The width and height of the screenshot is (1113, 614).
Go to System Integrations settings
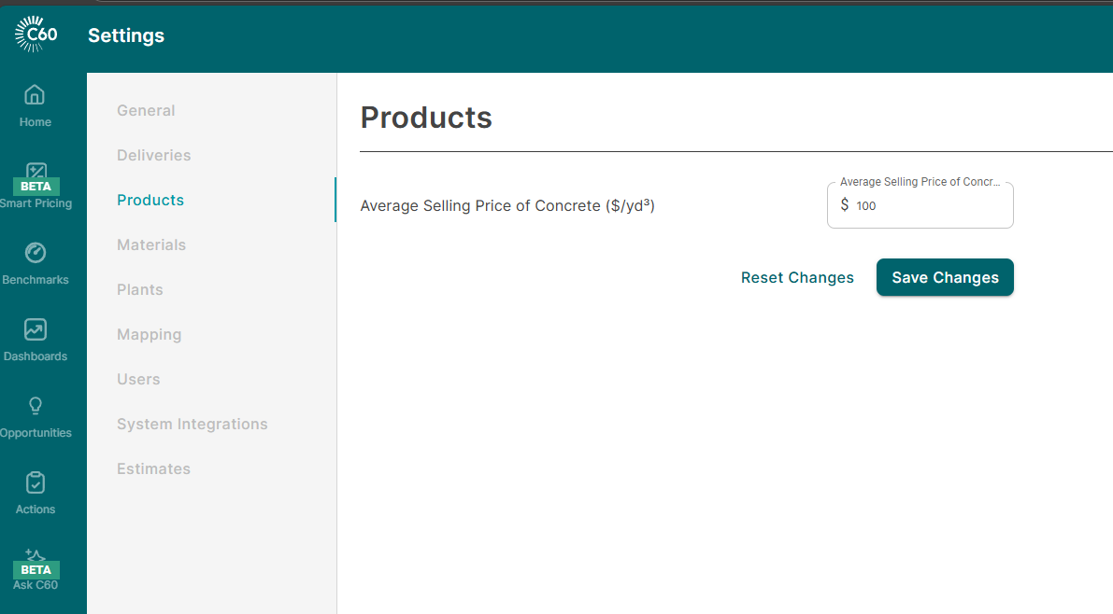tap(192, 424)
